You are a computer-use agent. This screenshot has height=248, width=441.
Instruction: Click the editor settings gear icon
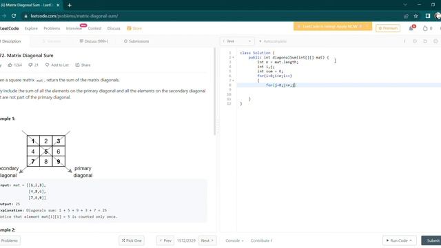coord(435,41)
